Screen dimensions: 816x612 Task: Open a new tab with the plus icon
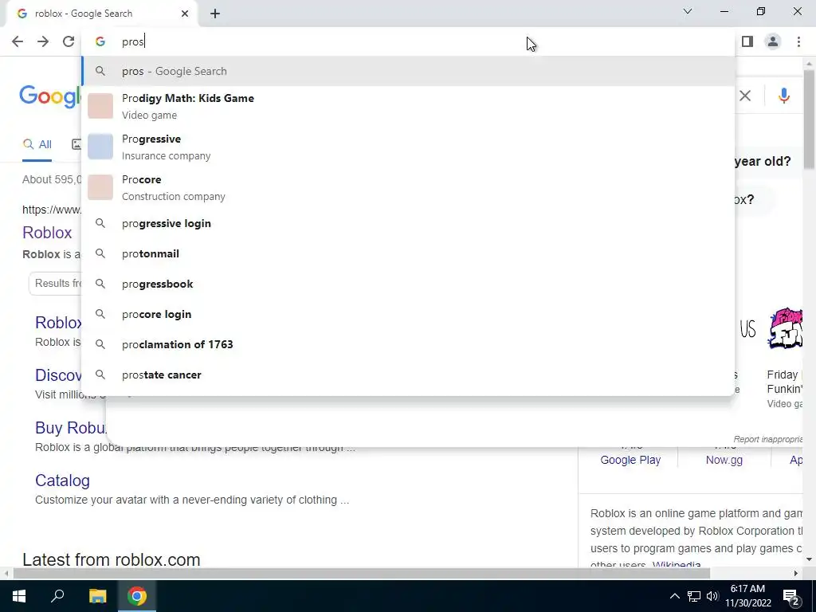click(215, 14)
